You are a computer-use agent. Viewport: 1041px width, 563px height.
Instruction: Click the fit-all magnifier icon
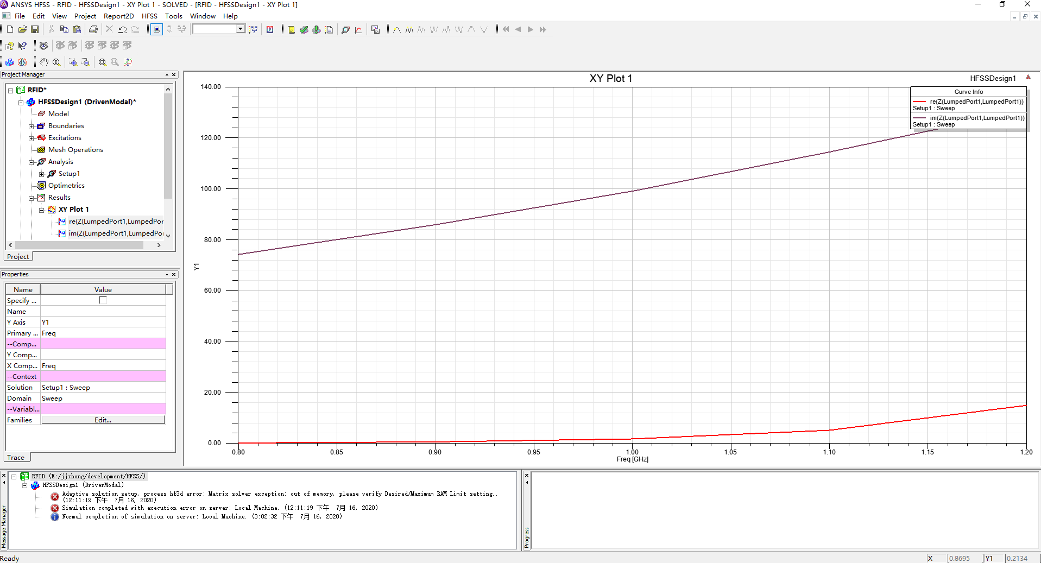tap(102, 62)
